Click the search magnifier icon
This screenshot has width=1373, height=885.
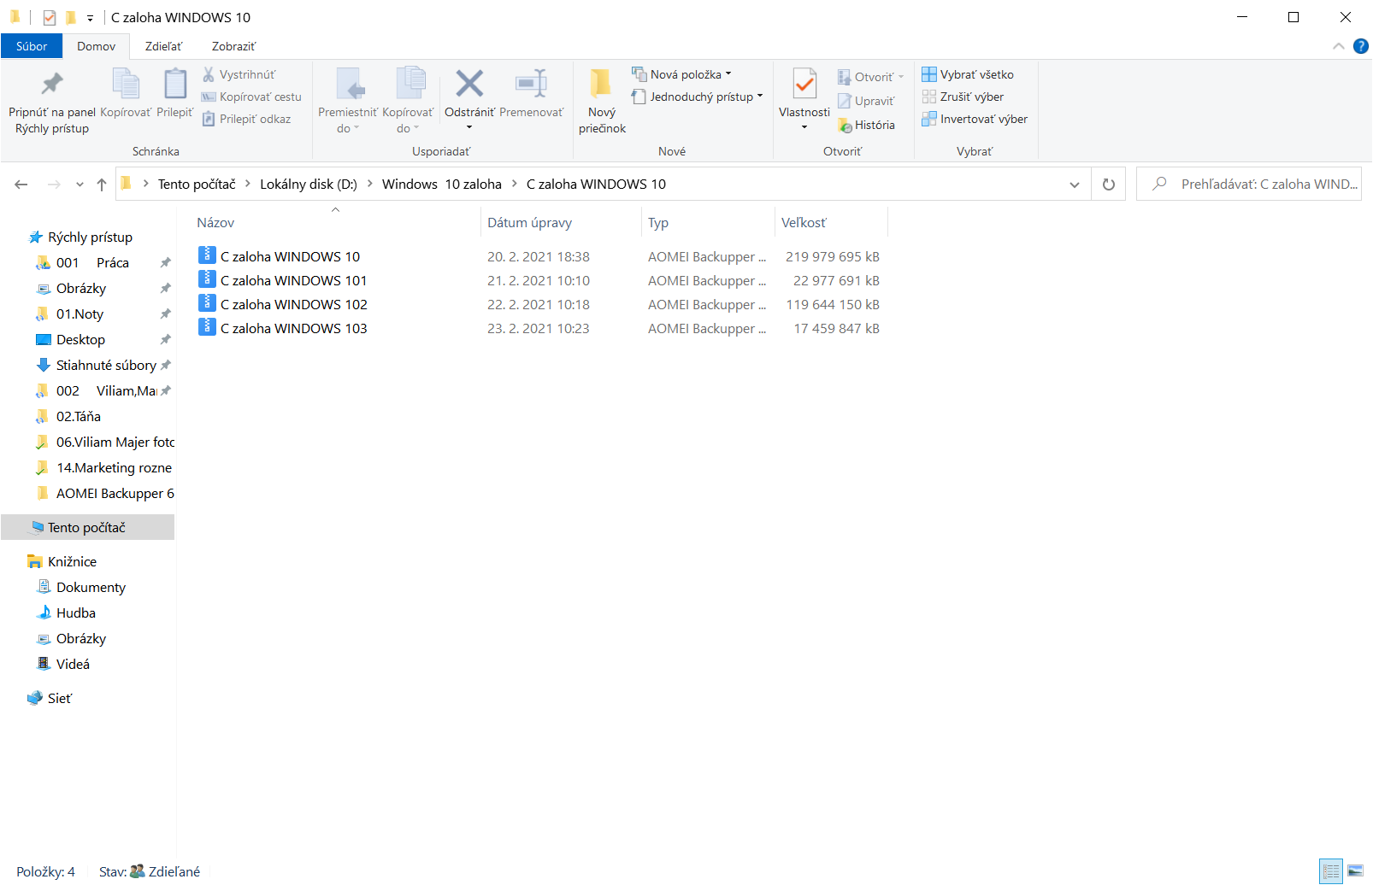1159,184
